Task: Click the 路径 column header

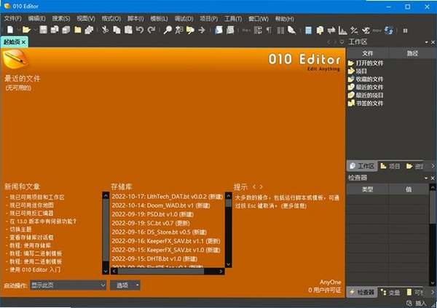Action: click(x=412, y=53)
